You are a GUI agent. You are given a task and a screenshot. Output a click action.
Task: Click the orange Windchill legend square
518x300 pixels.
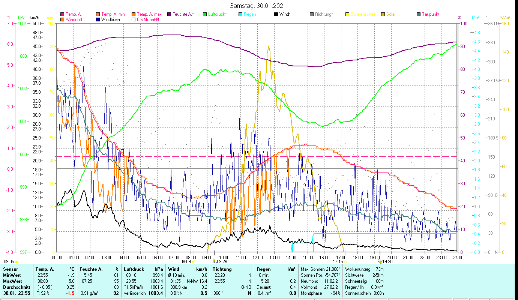pos(62,19)
